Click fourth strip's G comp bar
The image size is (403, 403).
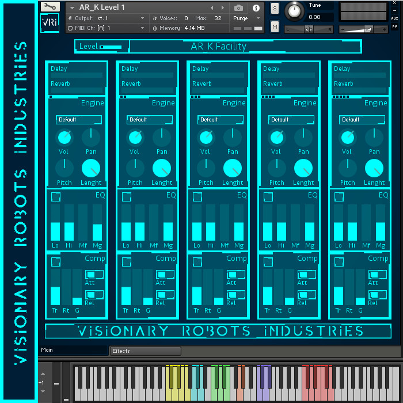(290, 287)
